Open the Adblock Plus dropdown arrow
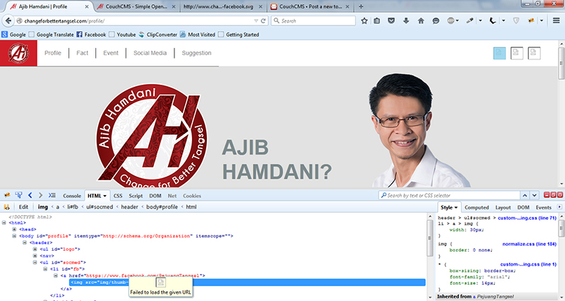Screen dimensions: 565x301 (457, 21)
